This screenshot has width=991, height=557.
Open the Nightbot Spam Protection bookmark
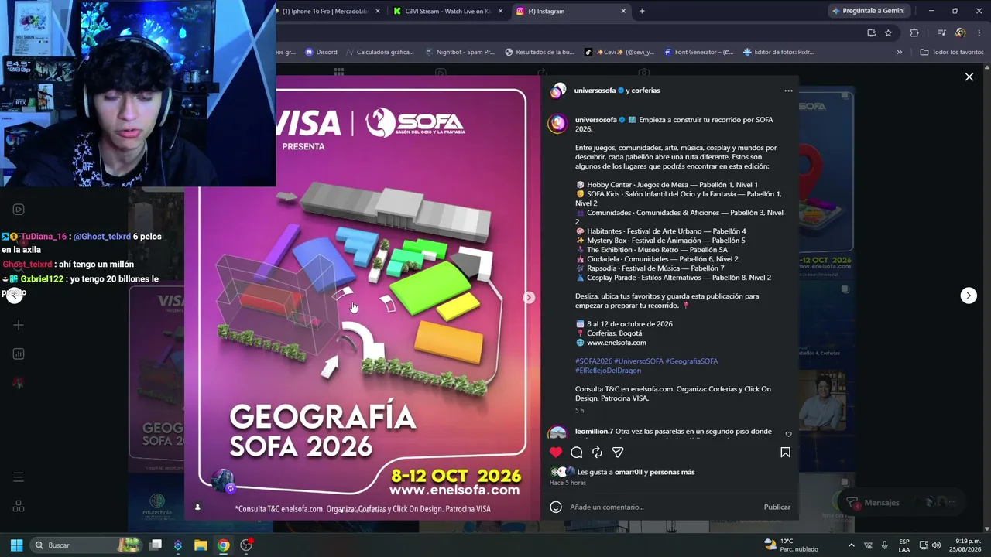[x=460, y=52]
